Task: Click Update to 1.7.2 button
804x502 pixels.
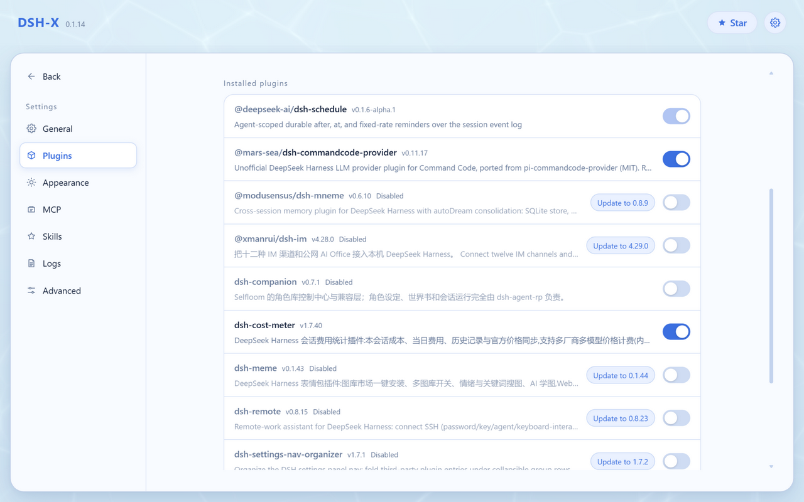Action: pos(622,461)
